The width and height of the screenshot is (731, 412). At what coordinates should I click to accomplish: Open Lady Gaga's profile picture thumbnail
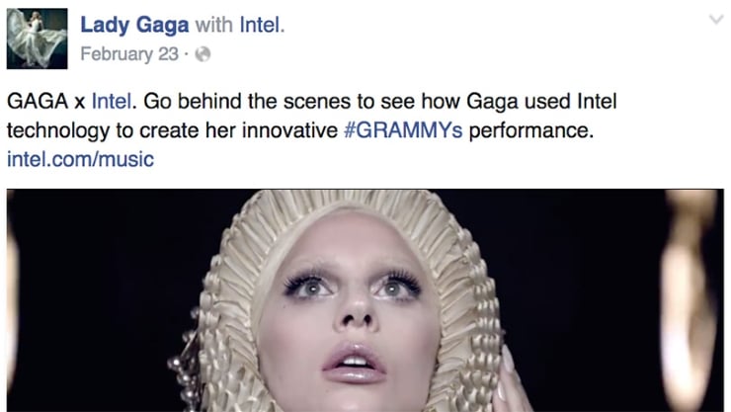[x=37, y=39]
